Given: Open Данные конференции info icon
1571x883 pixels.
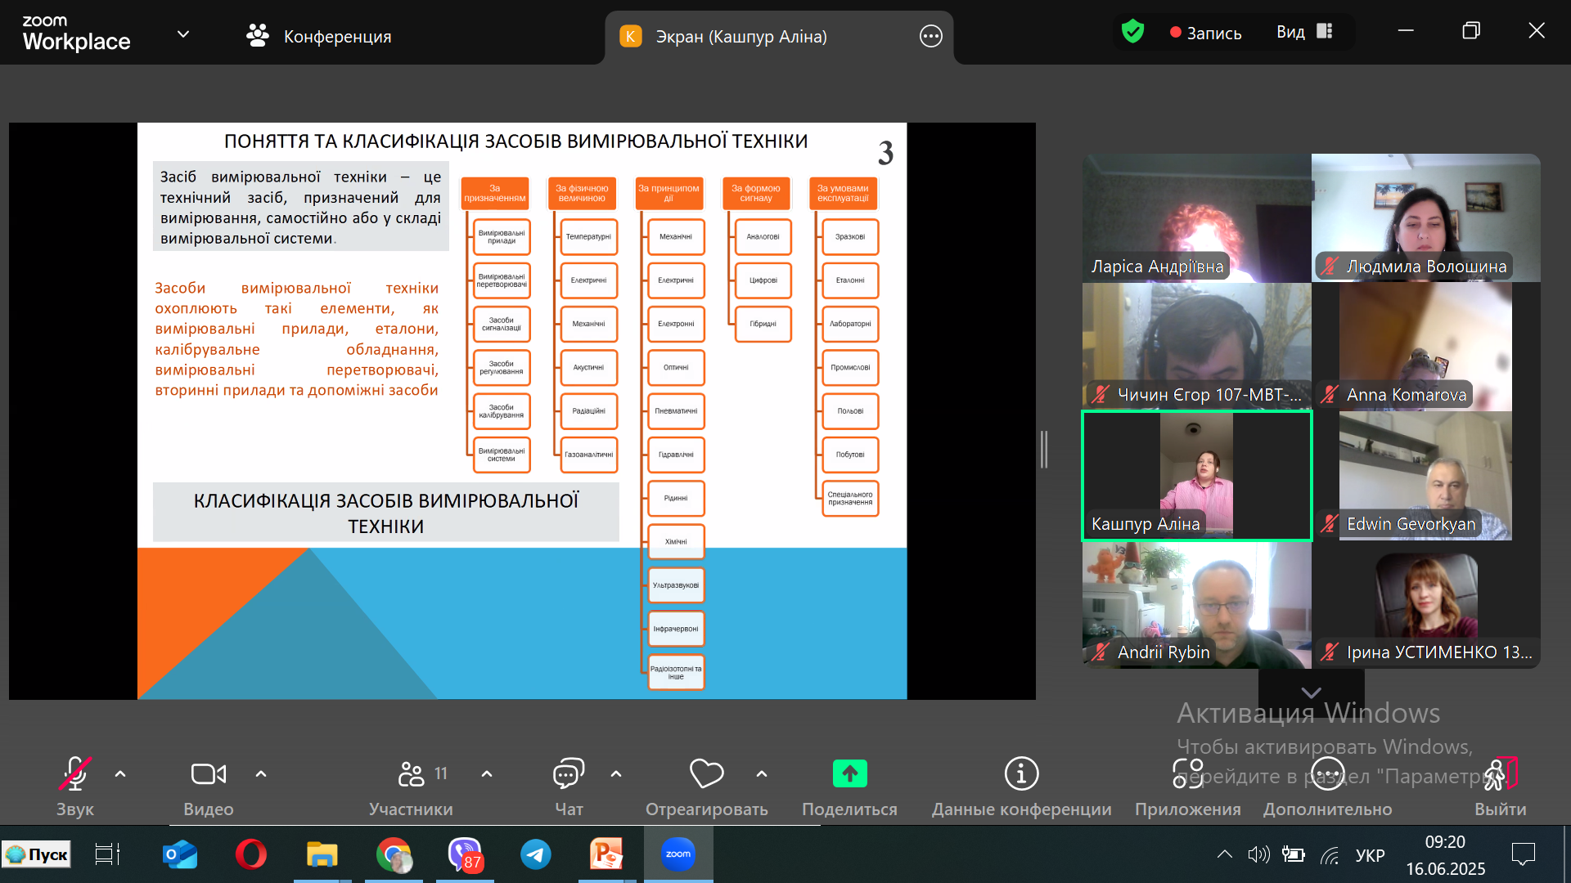Looking at the screenshot, I should click(1021, 773).
